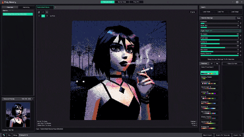Click the cube view icon in viewport toolbar
244x137 pixels.
click(x=39, y=12)
